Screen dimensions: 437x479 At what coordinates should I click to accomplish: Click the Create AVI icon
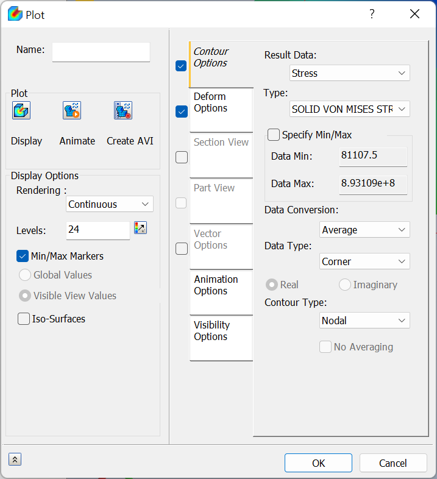point(123,110)
